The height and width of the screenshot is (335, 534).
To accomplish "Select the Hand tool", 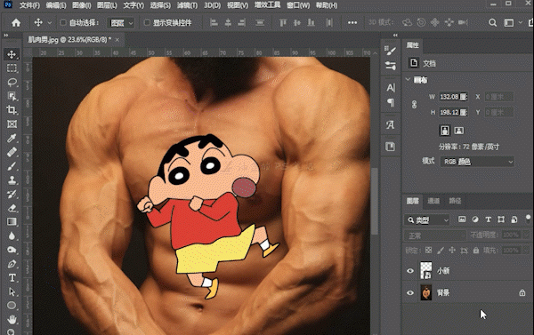I will [x=12, y=319].
